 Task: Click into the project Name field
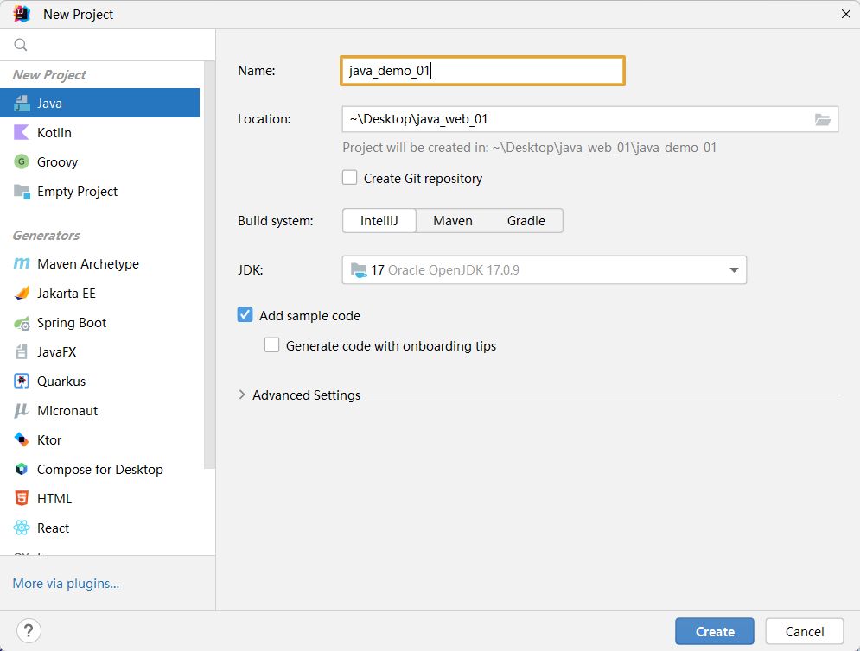[482, 71]
